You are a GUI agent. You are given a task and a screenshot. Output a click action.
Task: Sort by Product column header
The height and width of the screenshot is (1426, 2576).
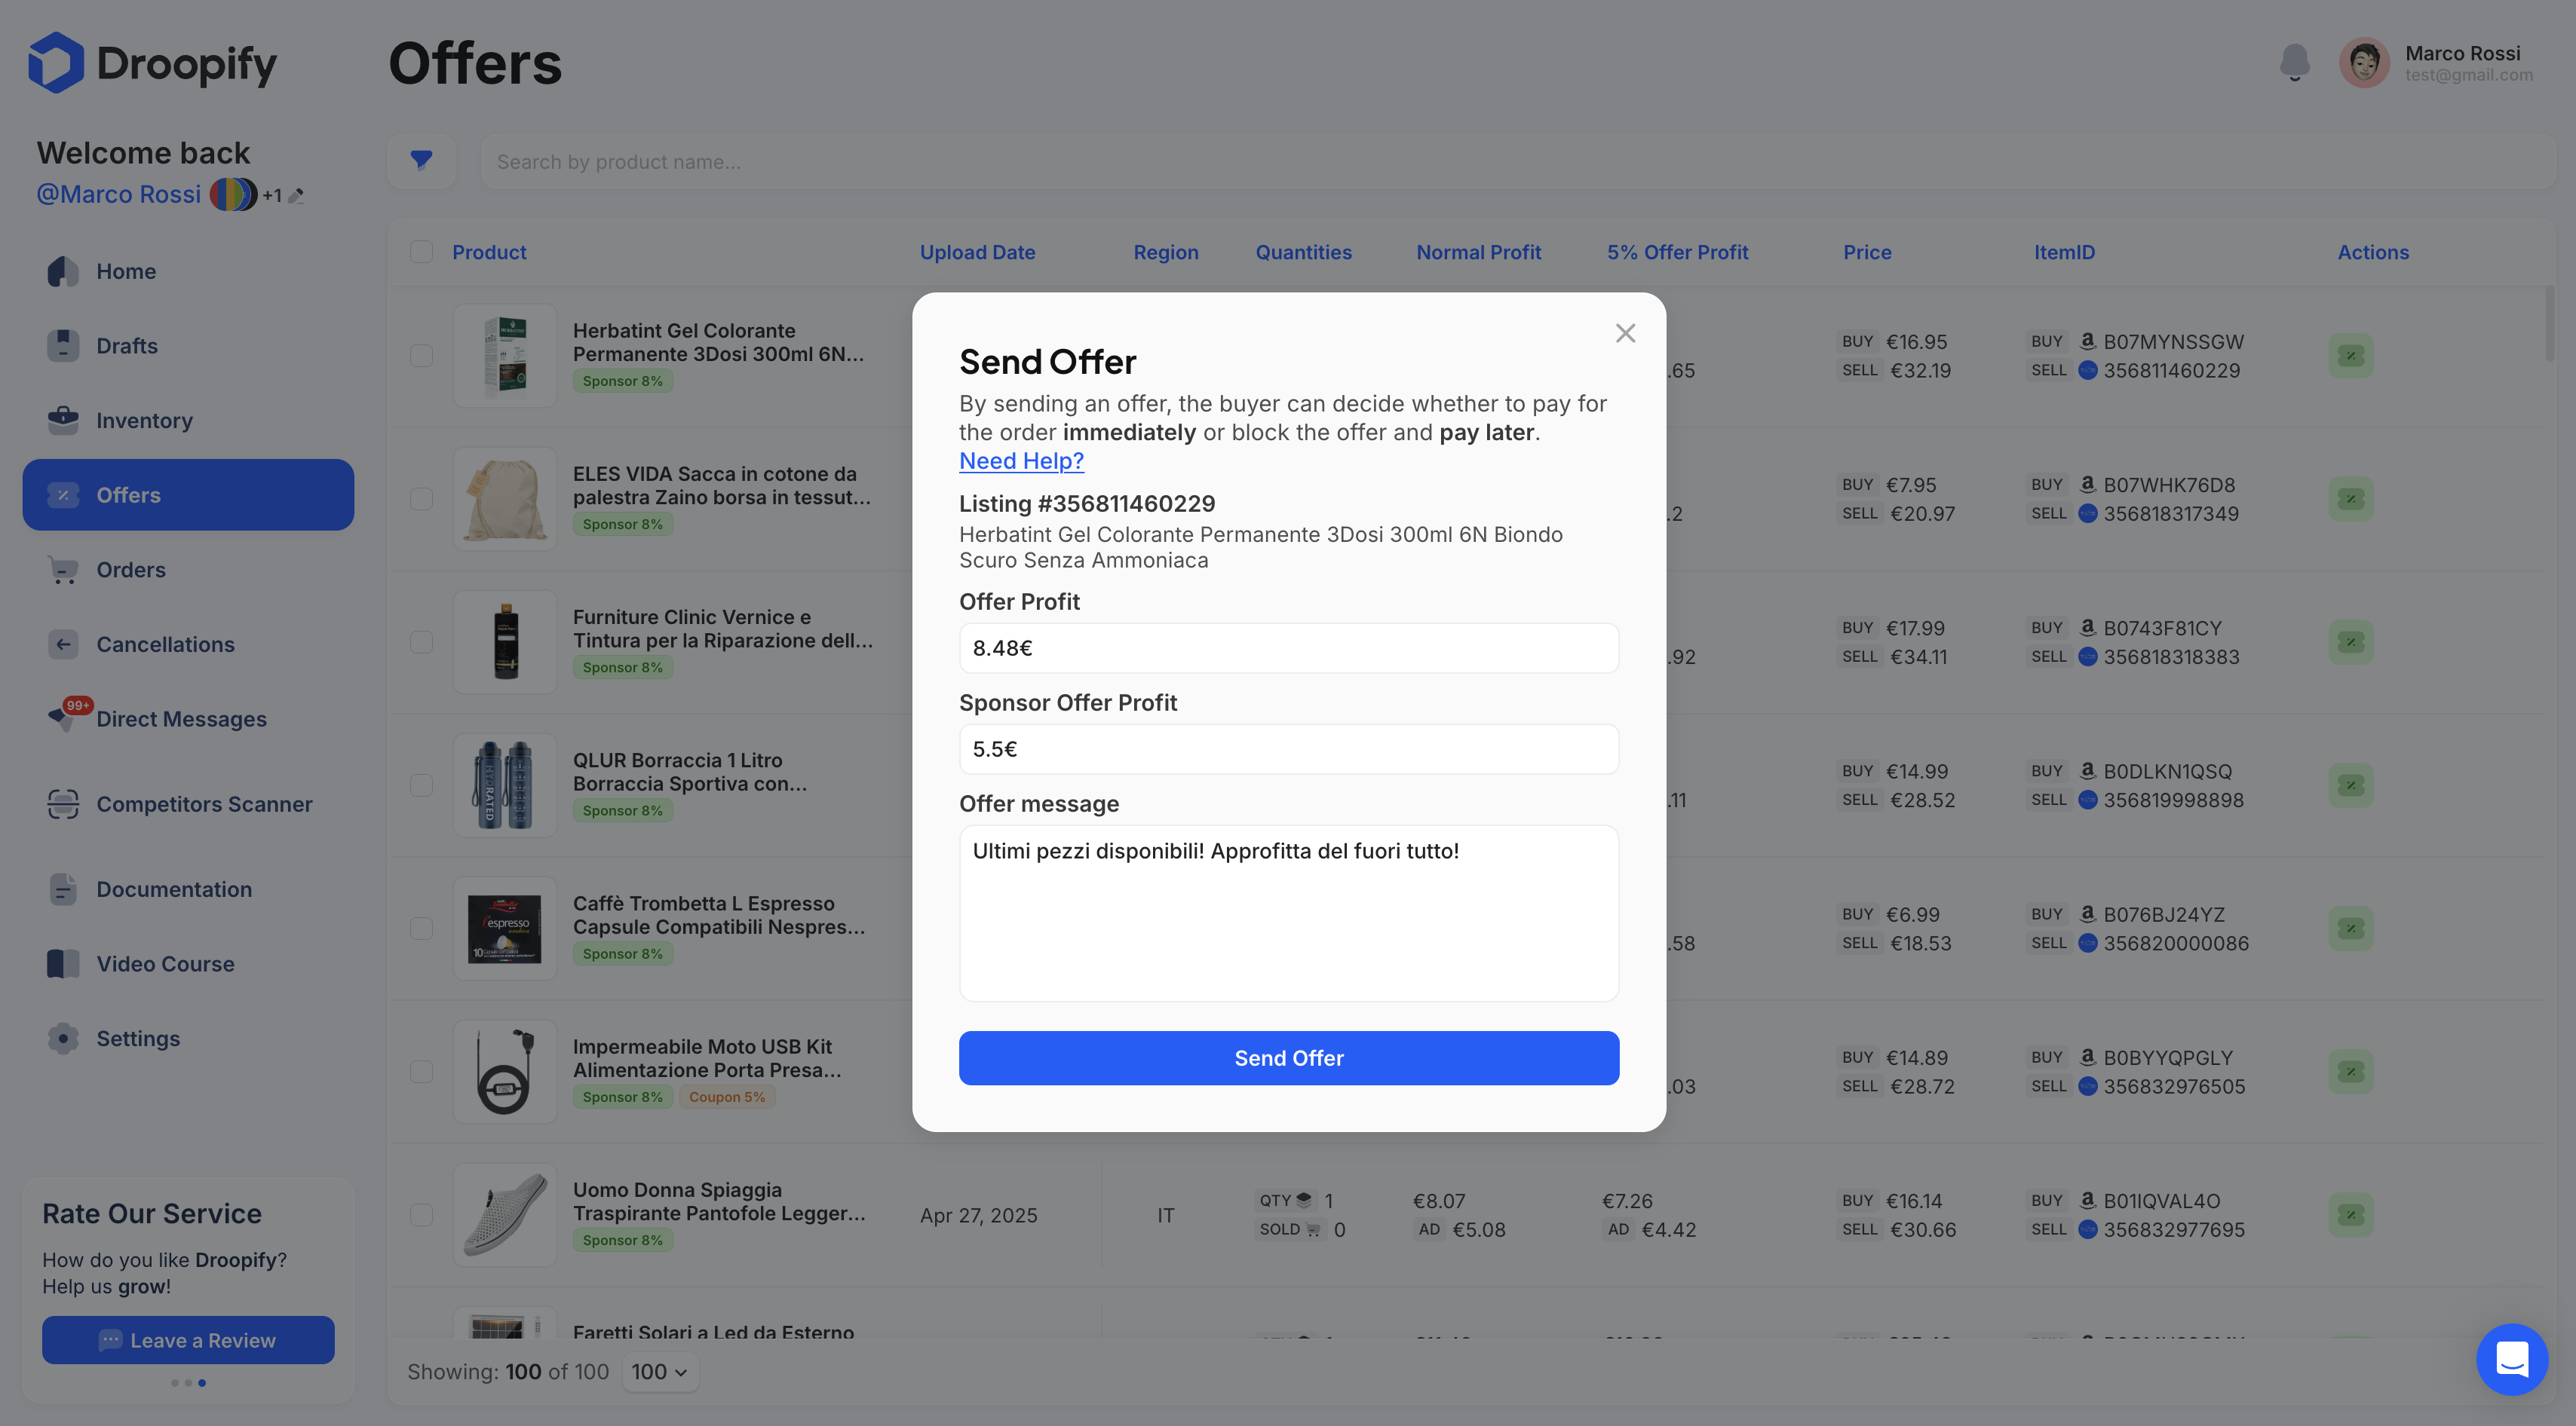[489, 252]
